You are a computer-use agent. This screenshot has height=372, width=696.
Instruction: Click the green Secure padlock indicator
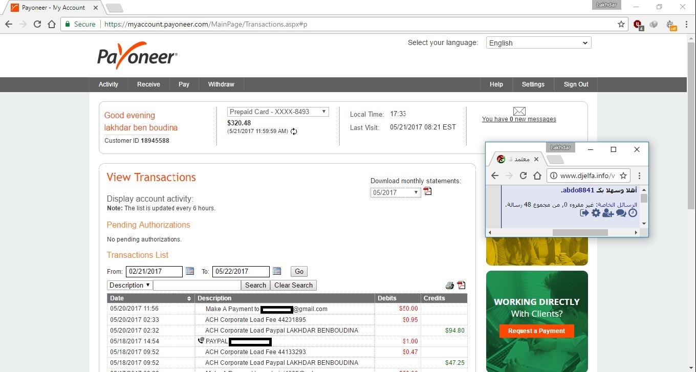click(x=80, y=24)
